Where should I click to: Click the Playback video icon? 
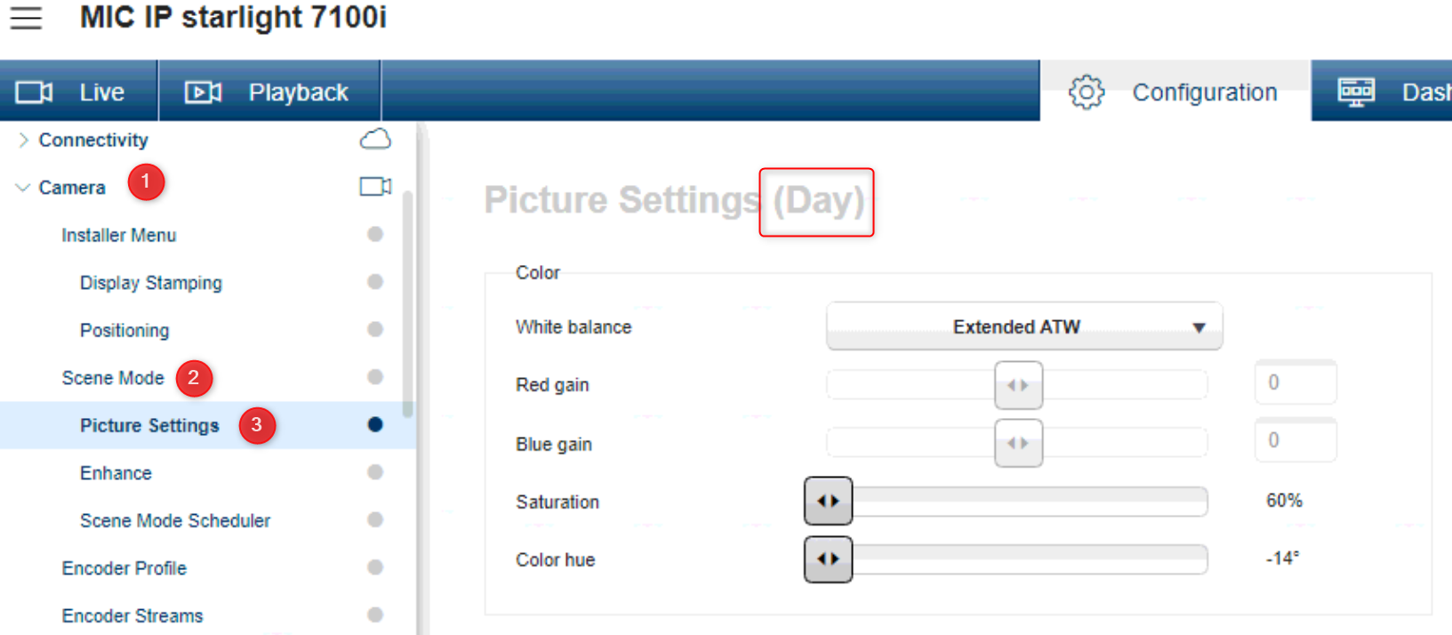[x=203, y=92]
